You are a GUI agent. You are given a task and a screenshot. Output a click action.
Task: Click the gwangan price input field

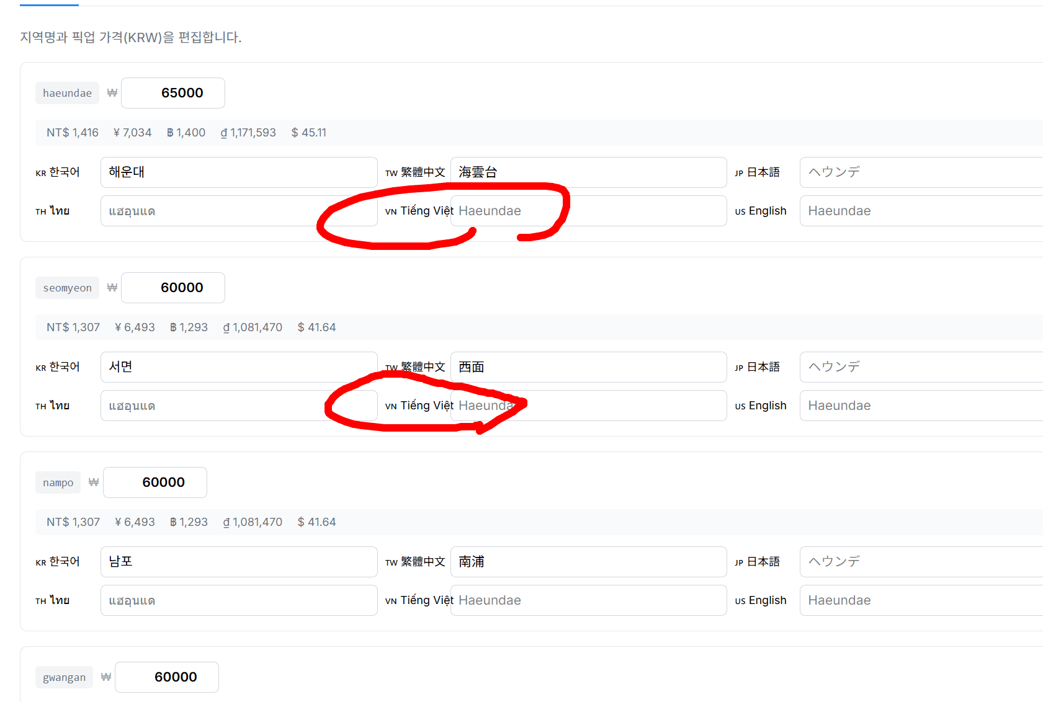point(167,677)
